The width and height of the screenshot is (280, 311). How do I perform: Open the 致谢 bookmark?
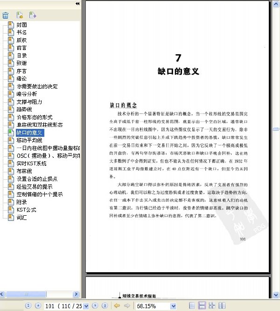[x=21, y=63]
